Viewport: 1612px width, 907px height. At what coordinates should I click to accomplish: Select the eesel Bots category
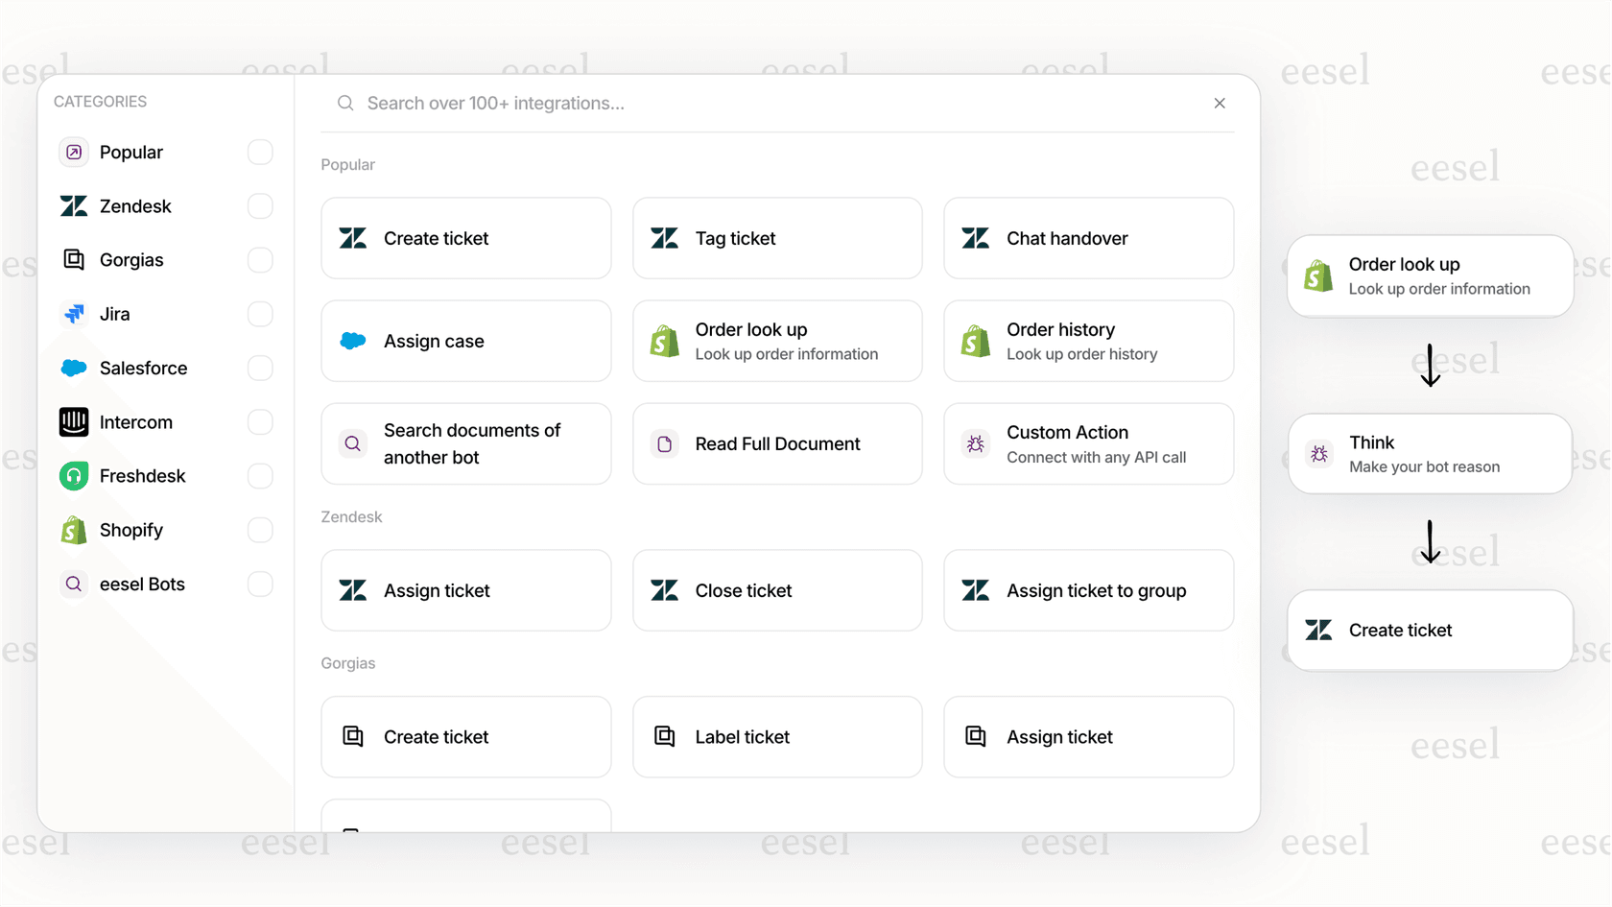point(144,584)
